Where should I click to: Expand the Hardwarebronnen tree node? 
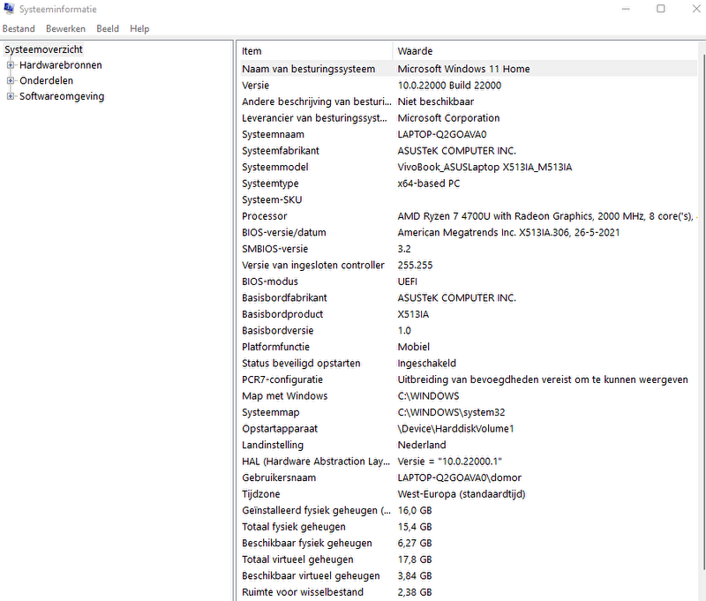pyautogui.click(x=11, y=65)
